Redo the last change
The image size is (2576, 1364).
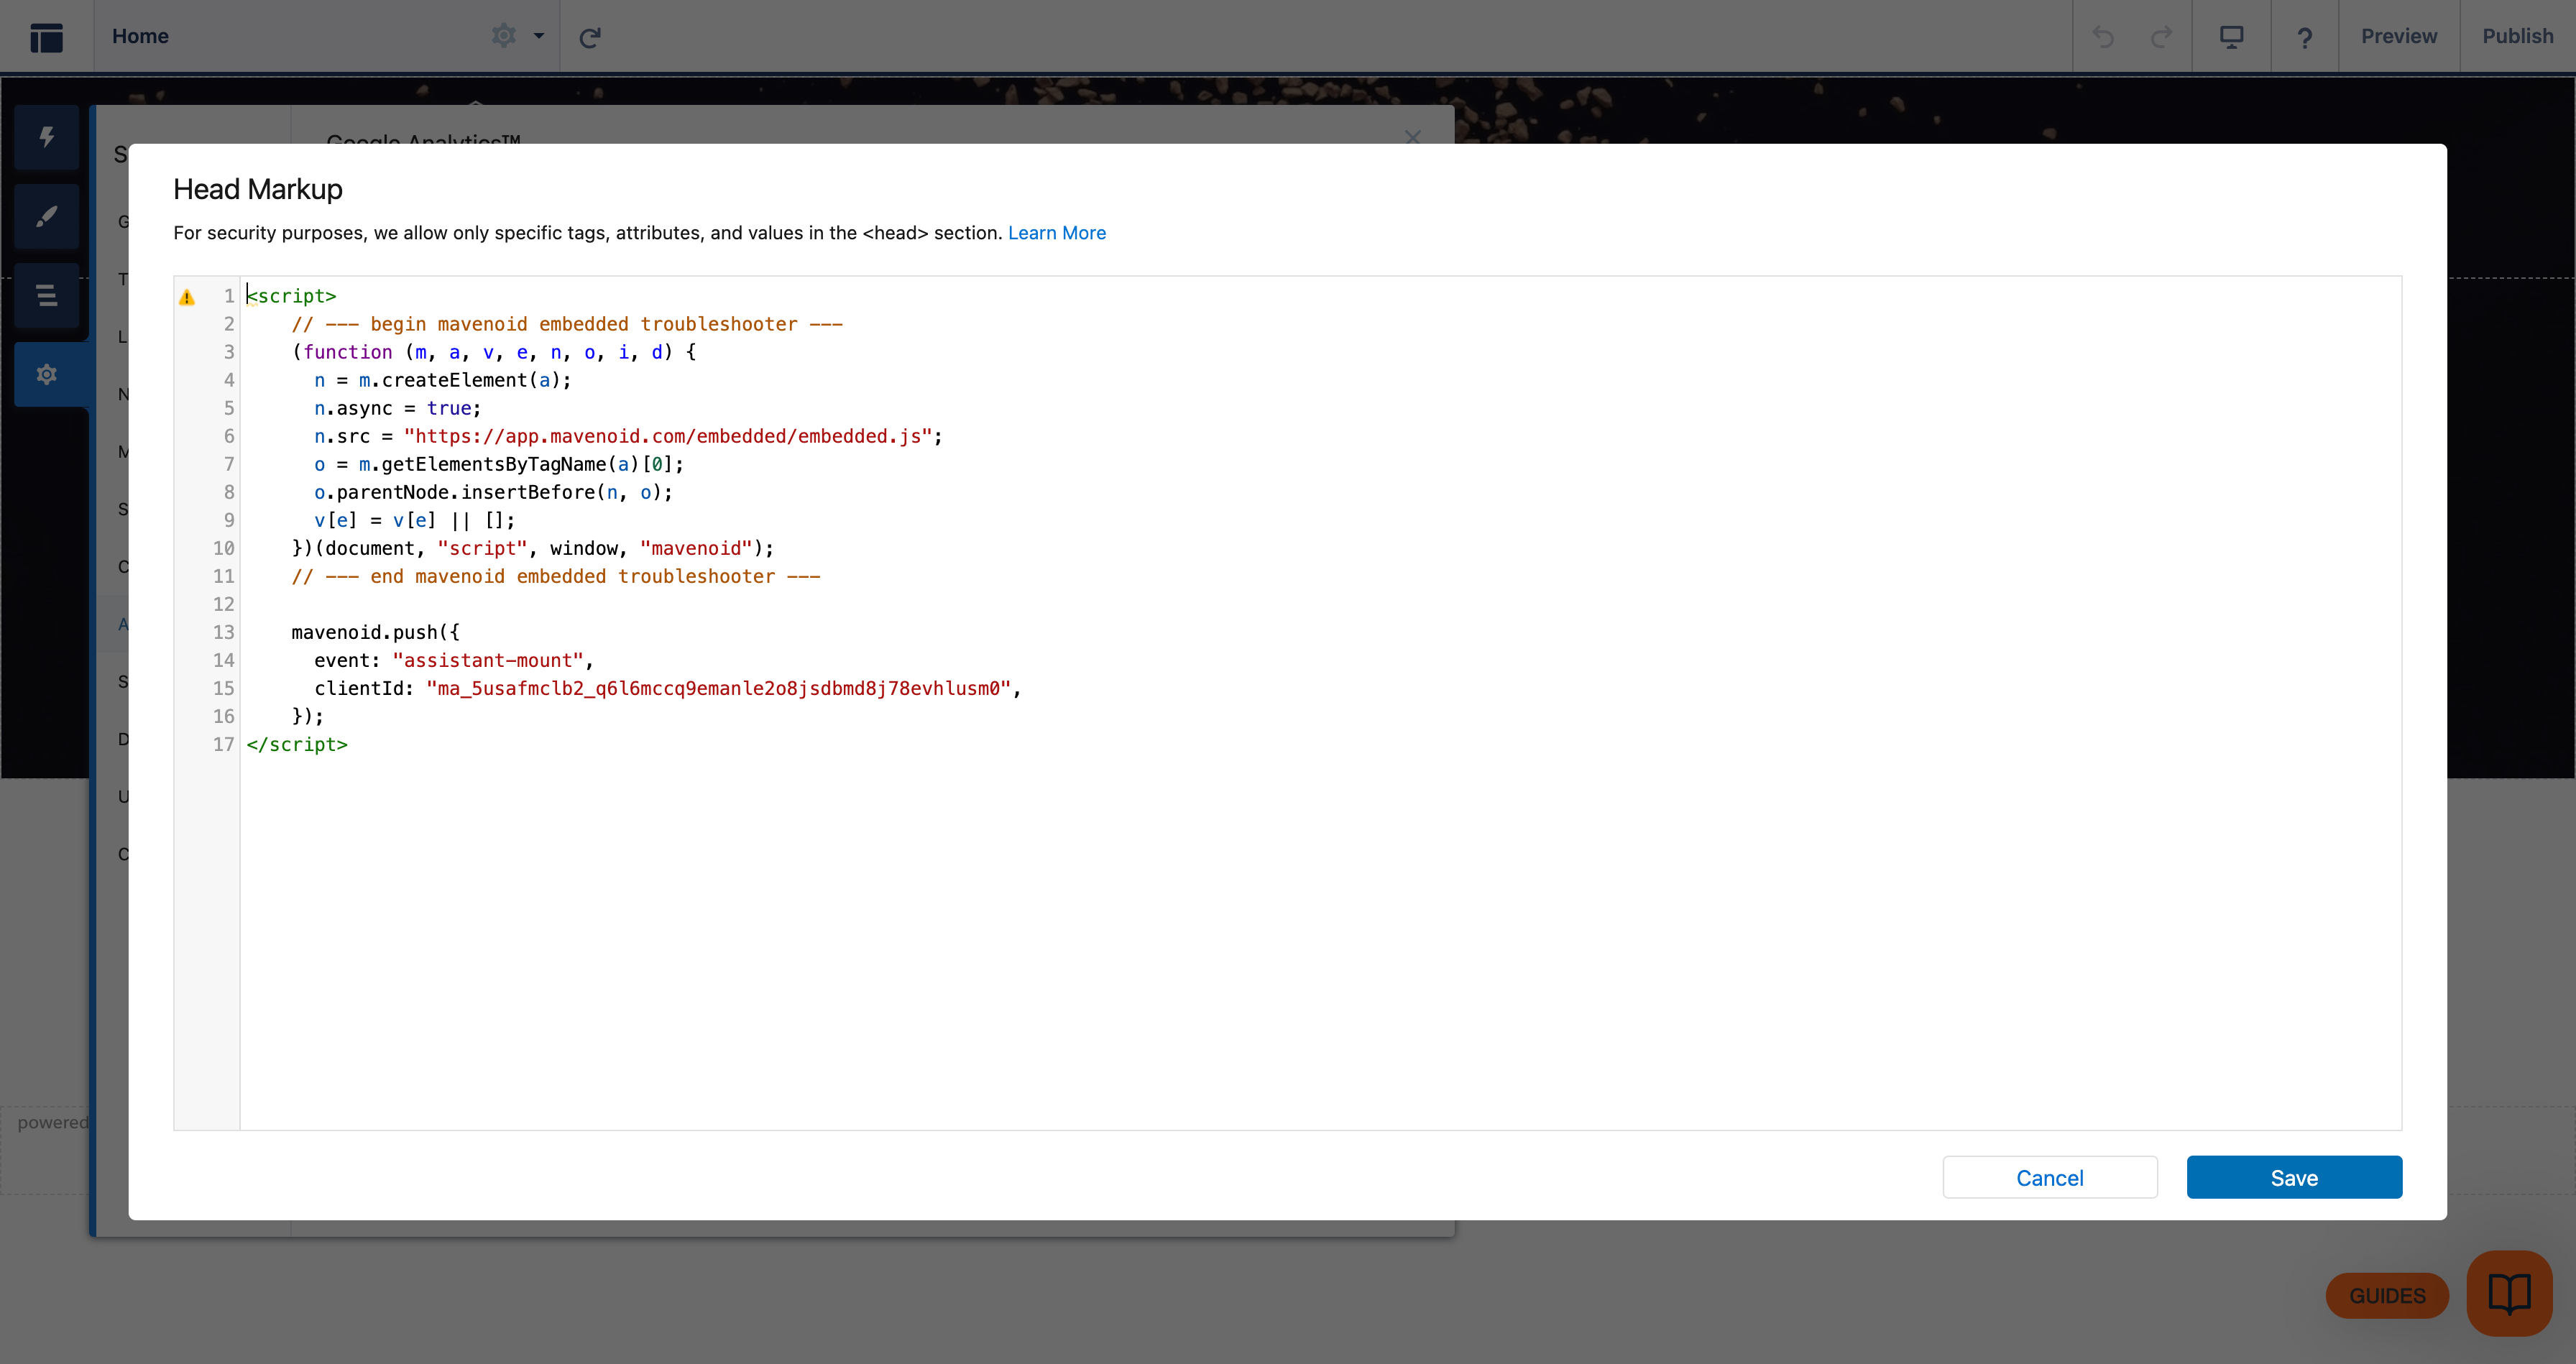pyautogui.click(x=2161, y=37)
